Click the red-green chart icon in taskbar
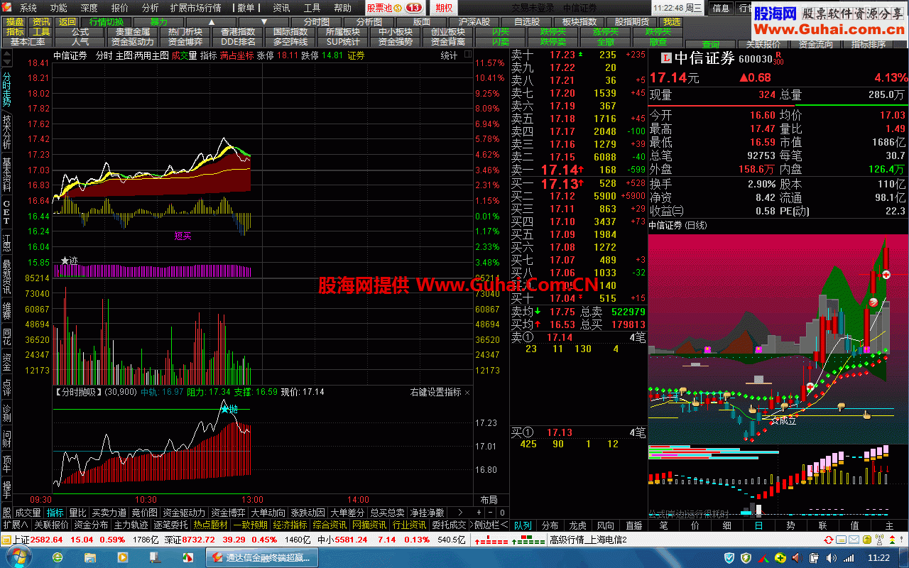 pyautogui.click(x=187, y=558)
